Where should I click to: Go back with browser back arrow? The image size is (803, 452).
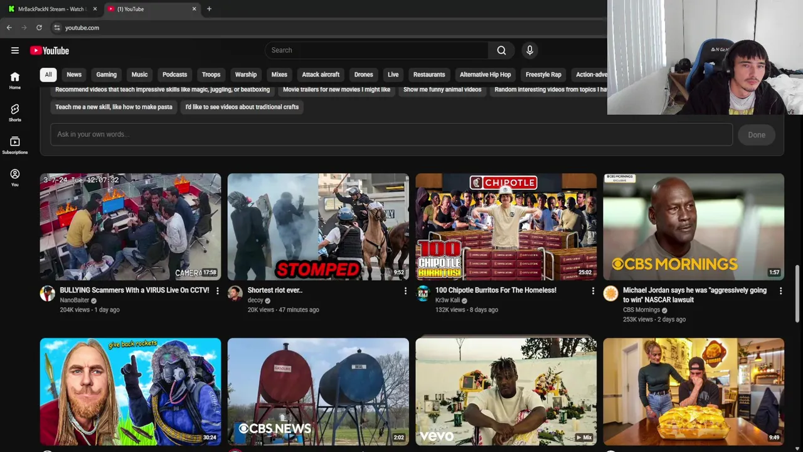[x=9, y=28]
